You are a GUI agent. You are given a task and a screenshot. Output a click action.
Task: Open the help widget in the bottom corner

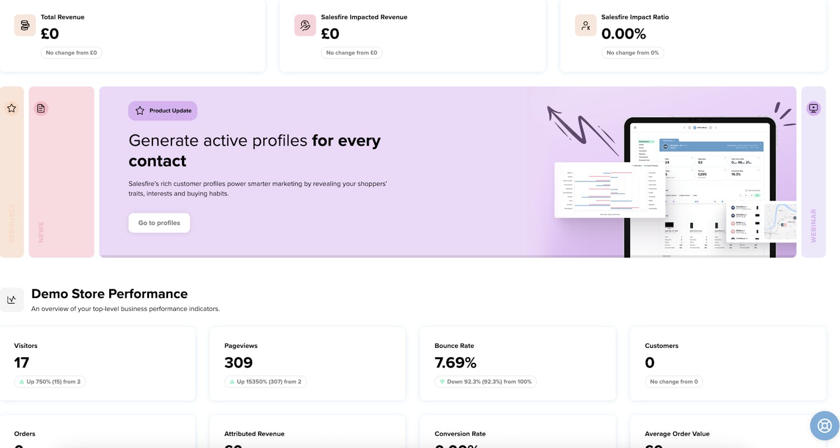pos(824,426)
